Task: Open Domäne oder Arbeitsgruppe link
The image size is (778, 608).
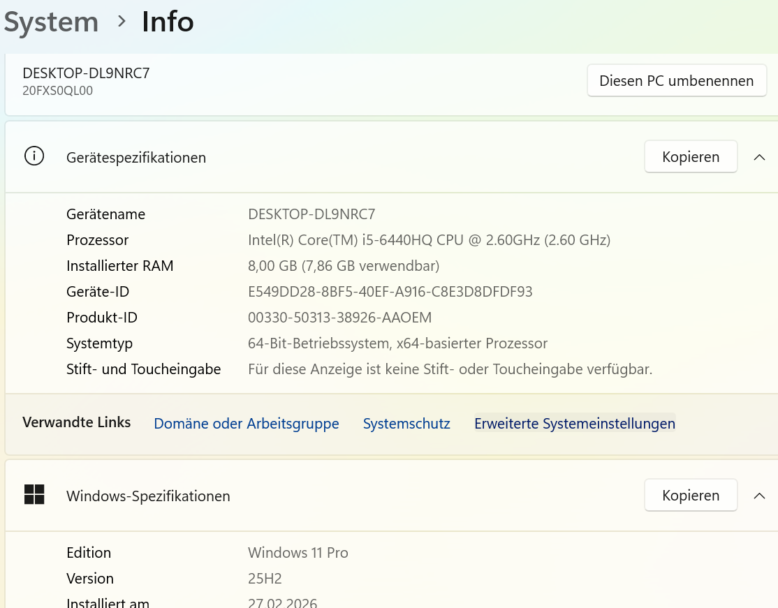Action: pos(246,424)
